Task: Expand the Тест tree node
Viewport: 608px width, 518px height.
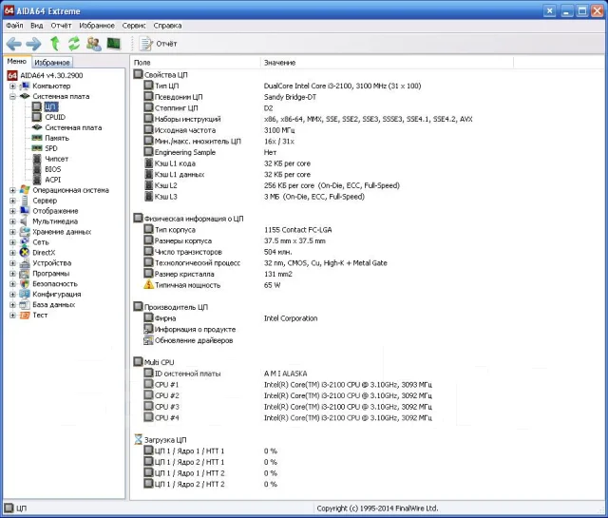Action: pyautogui.click(x=12, y=315)
